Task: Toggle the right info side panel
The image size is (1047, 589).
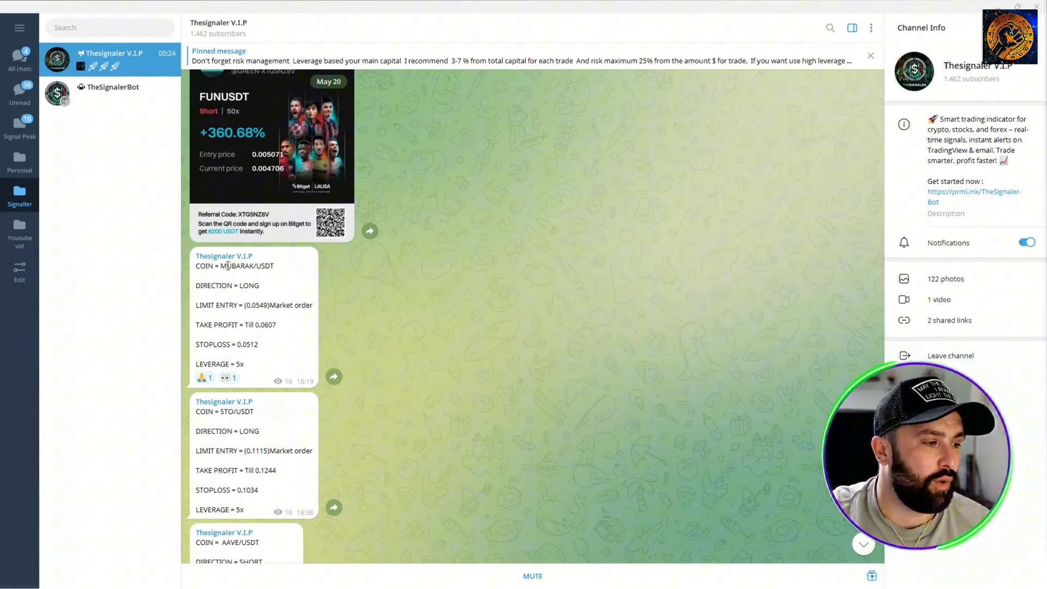Action: pos(852,28)
